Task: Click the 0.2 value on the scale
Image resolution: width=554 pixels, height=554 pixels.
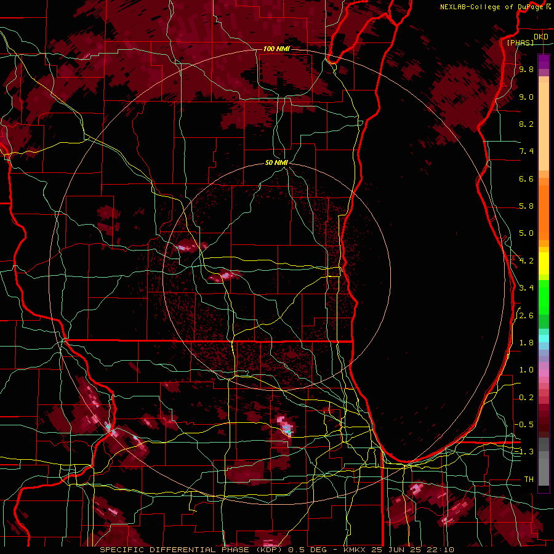Action: coord(526,398)
